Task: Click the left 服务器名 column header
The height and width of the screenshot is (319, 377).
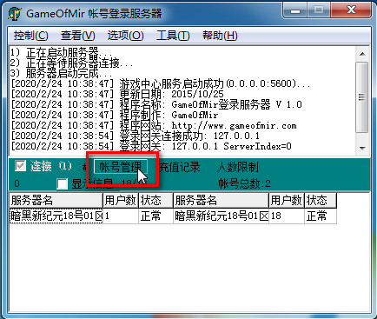Action: pyautogui.click(x=56, y=200)
